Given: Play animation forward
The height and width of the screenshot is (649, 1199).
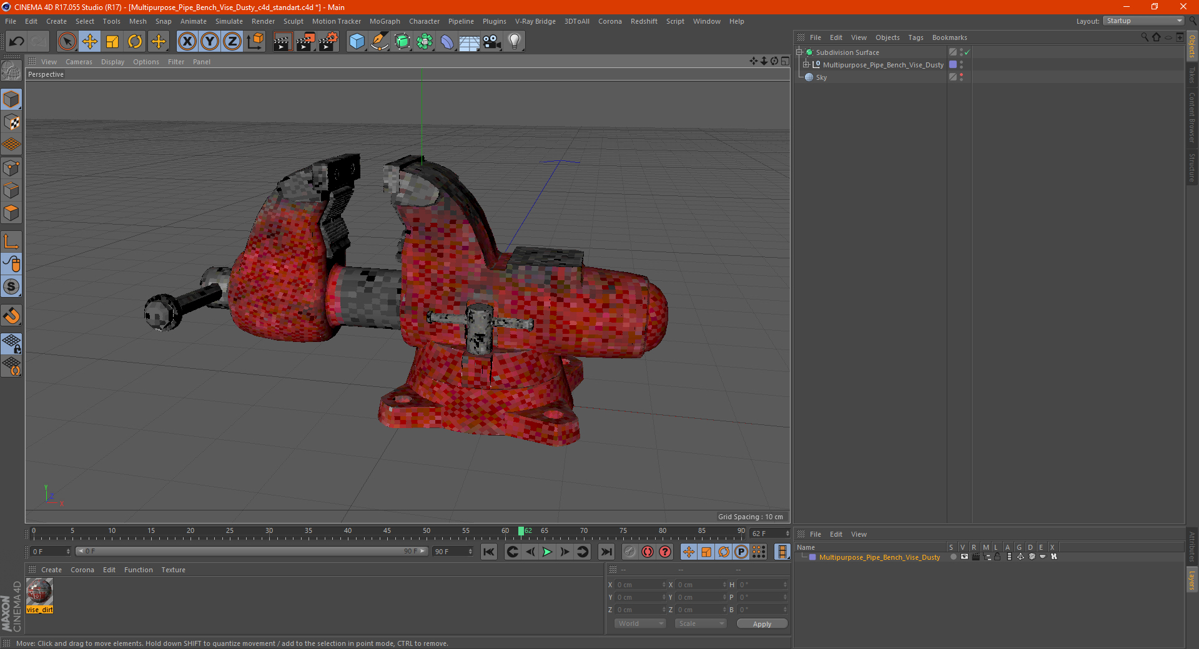Looking at the screenshot, I should 547,552.
